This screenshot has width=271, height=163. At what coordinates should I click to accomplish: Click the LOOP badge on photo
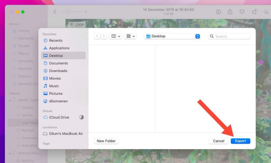click(77, 25)
